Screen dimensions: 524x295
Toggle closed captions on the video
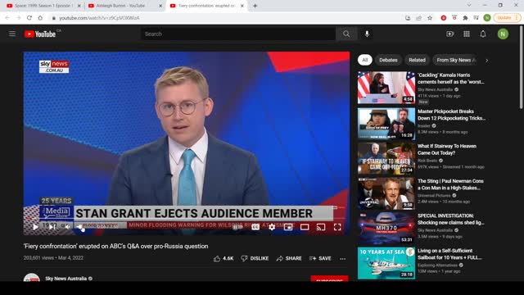tap(255, 227)
